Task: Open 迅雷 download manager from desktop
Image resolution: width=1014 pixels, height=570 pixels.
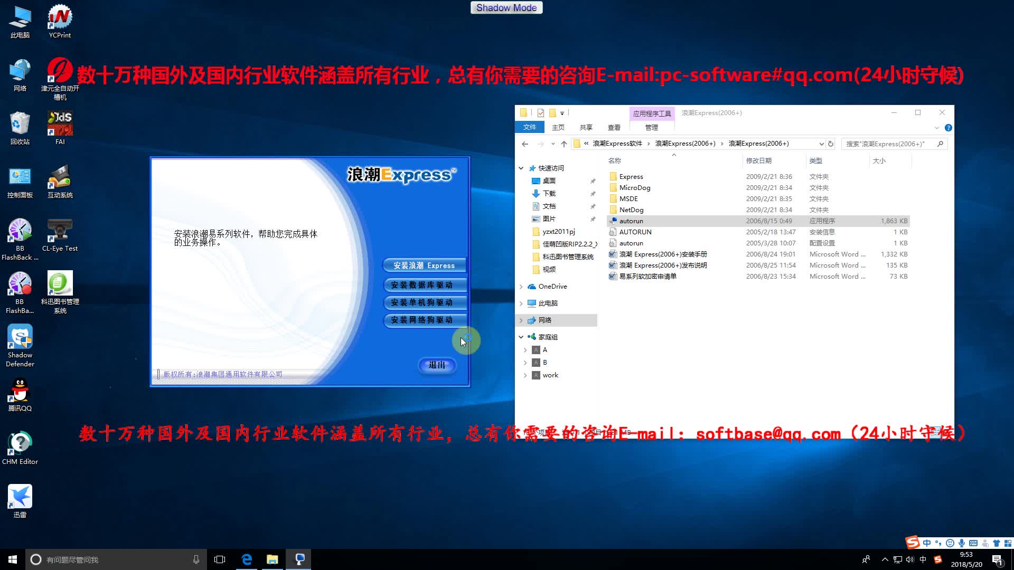Action: [20, 496]
